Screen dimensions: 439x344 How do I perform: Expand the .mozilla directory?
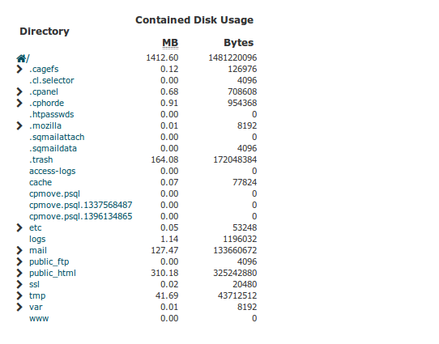[x=19, y=125]
